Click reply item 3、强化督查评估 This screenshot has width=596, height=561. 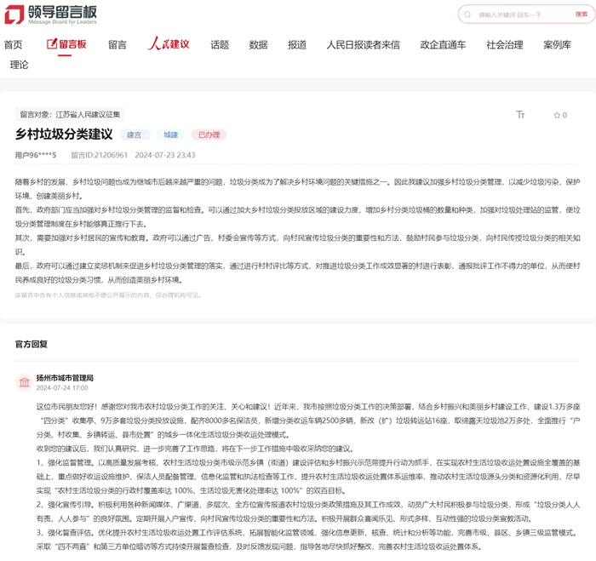[308, 540]
